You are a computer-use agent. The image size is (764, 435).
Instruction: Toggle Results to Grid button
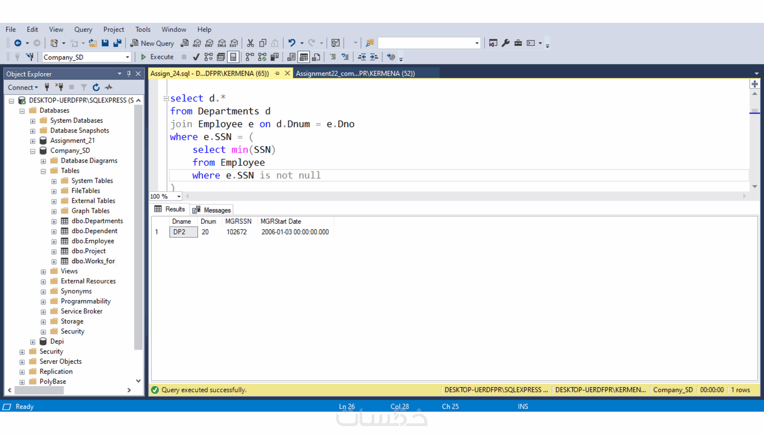coord(304,57)
